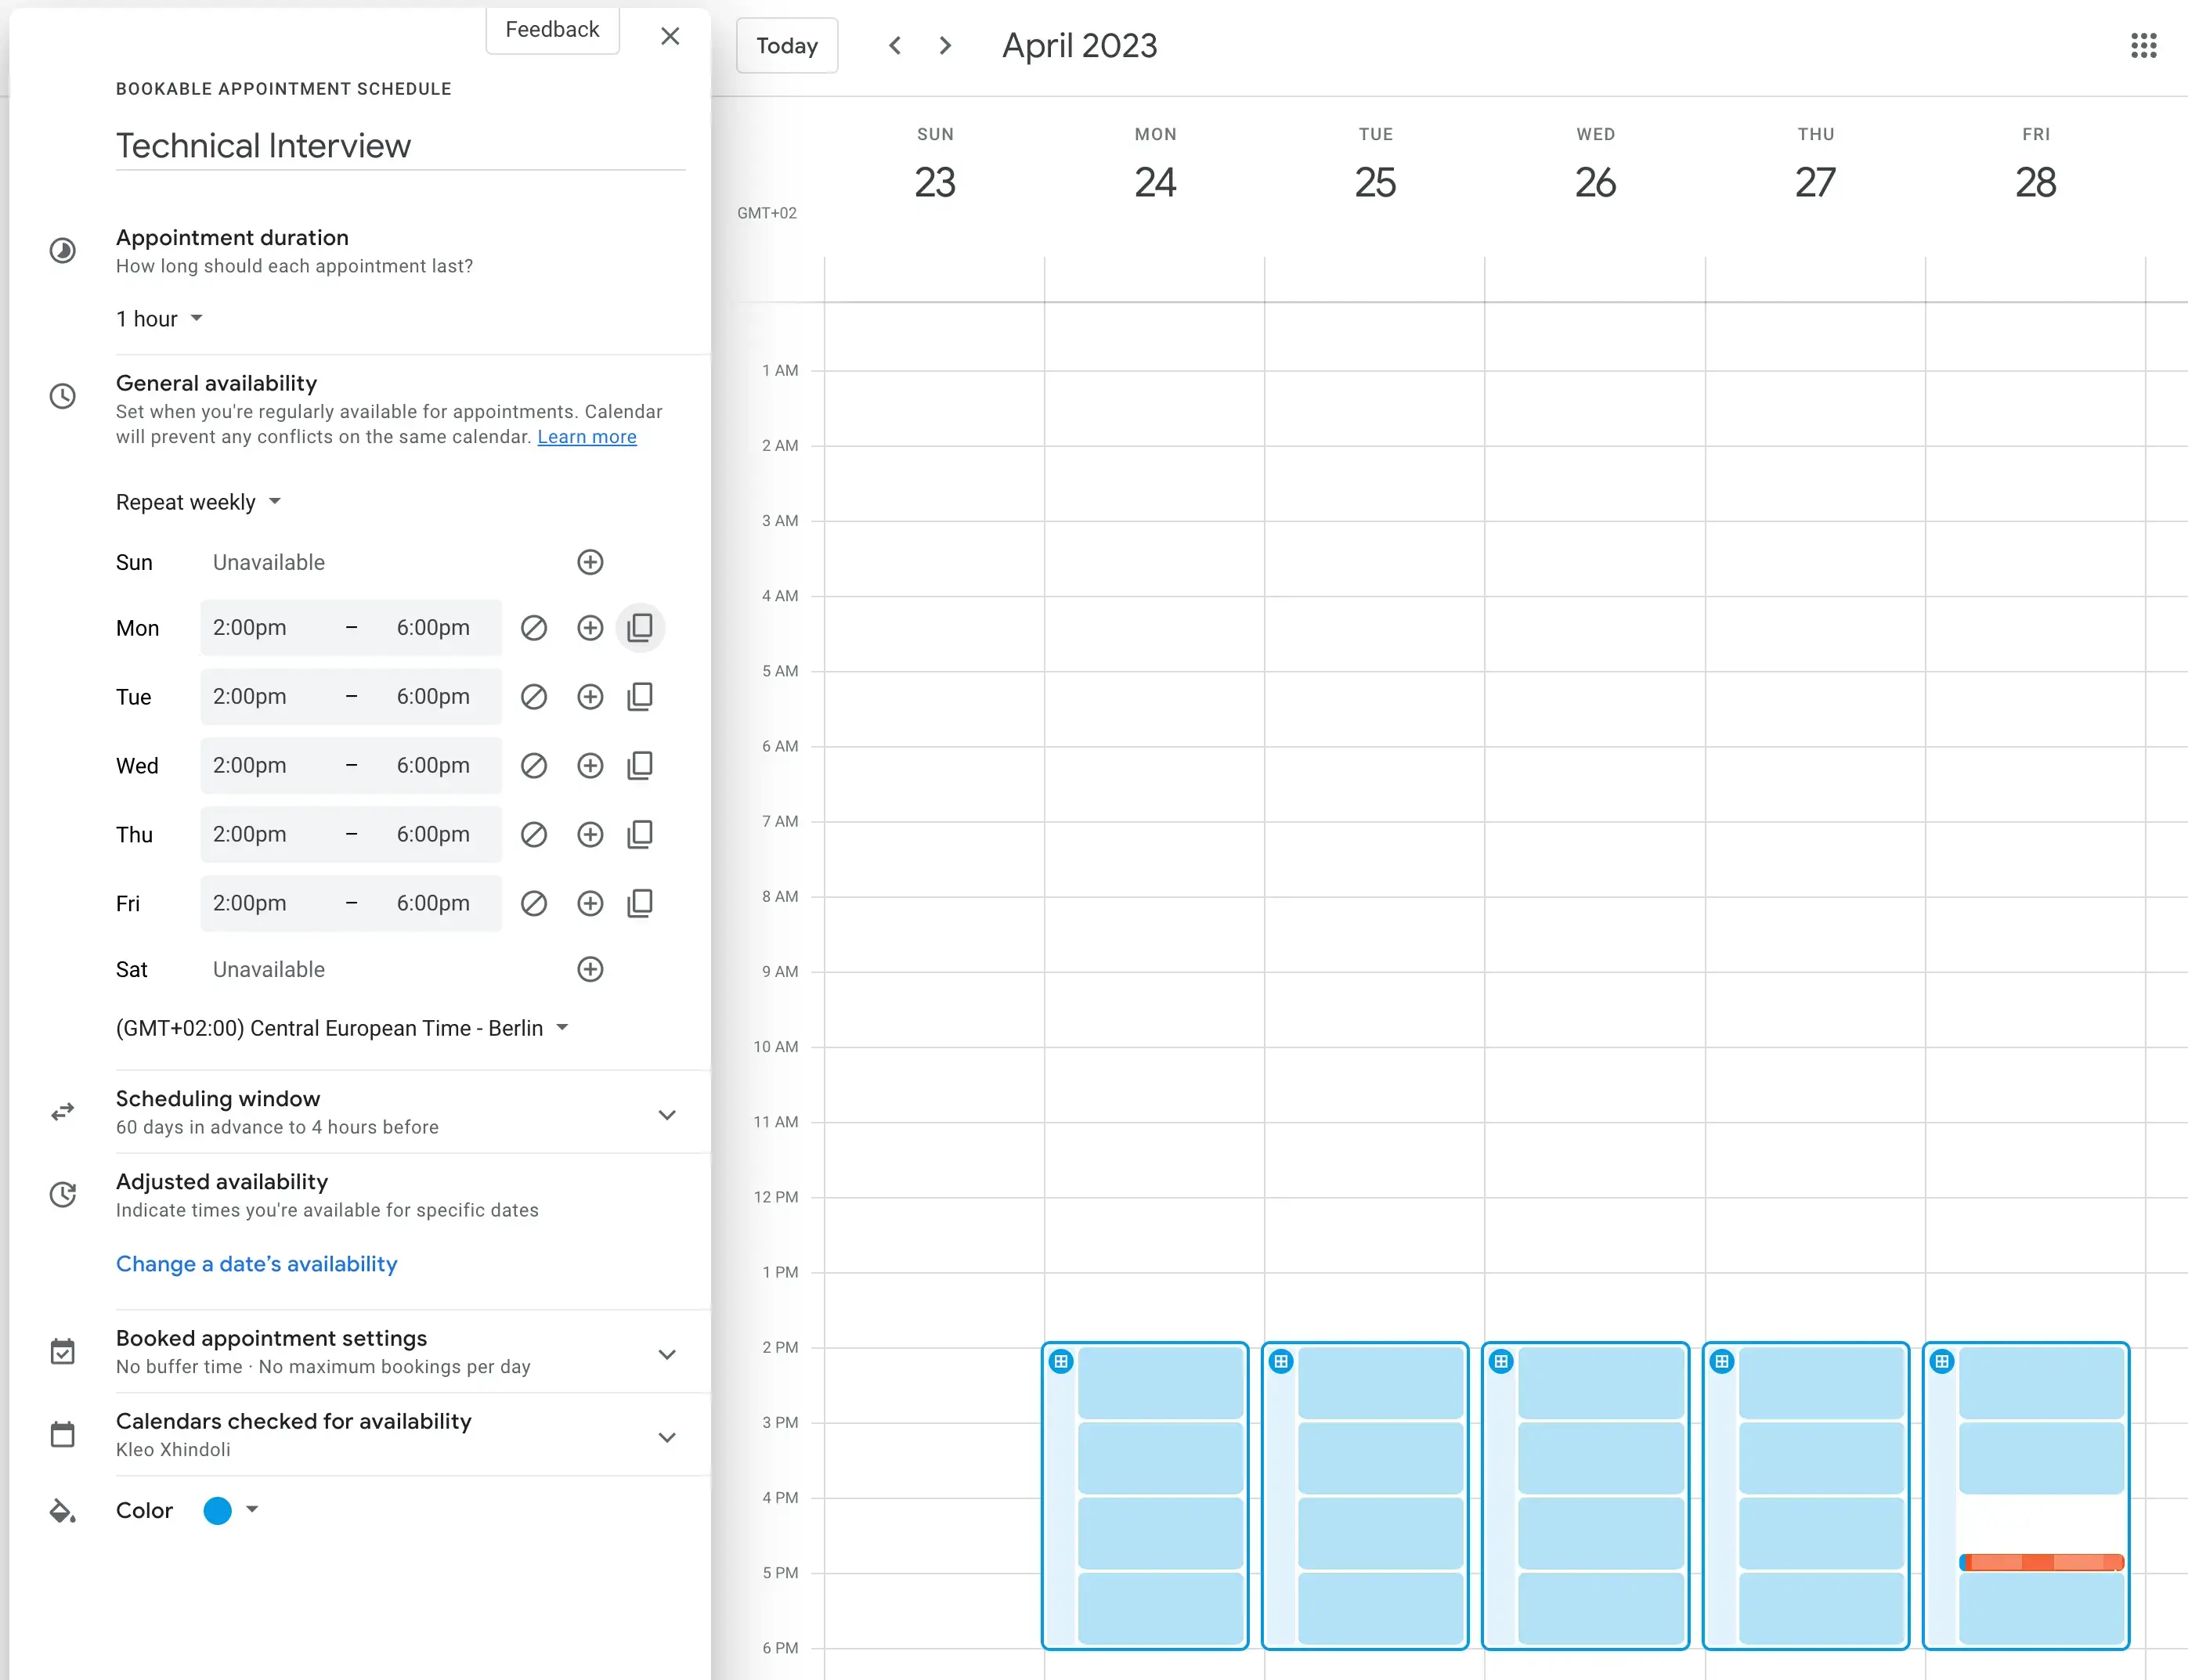Click the add availability icon for Sunday
2188x1680 pixels.
590,561
